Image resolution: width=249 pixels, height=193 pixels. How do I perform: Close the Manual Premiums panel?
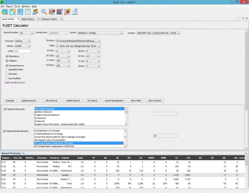(23, 153)
